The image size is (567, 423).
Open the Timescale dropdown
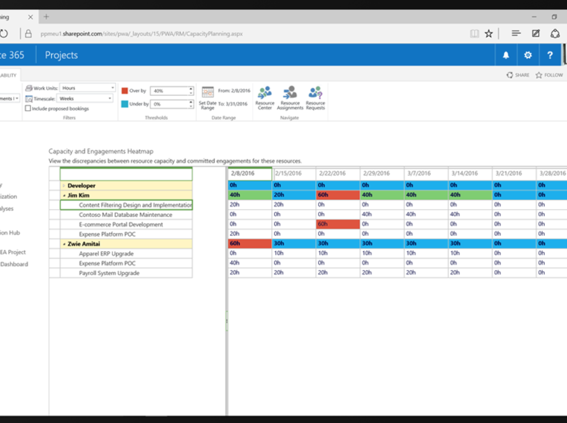pyautogui.click(x=85, y=98)
